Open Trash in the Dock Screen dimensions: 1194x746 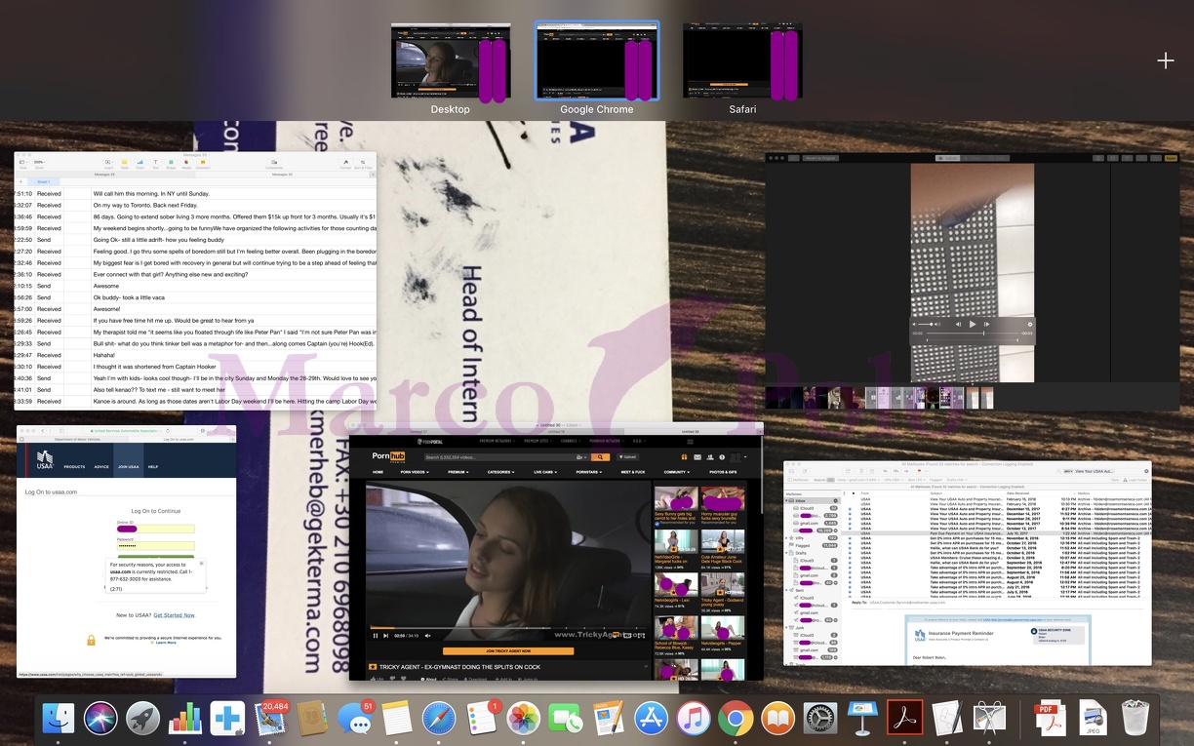1135,720
